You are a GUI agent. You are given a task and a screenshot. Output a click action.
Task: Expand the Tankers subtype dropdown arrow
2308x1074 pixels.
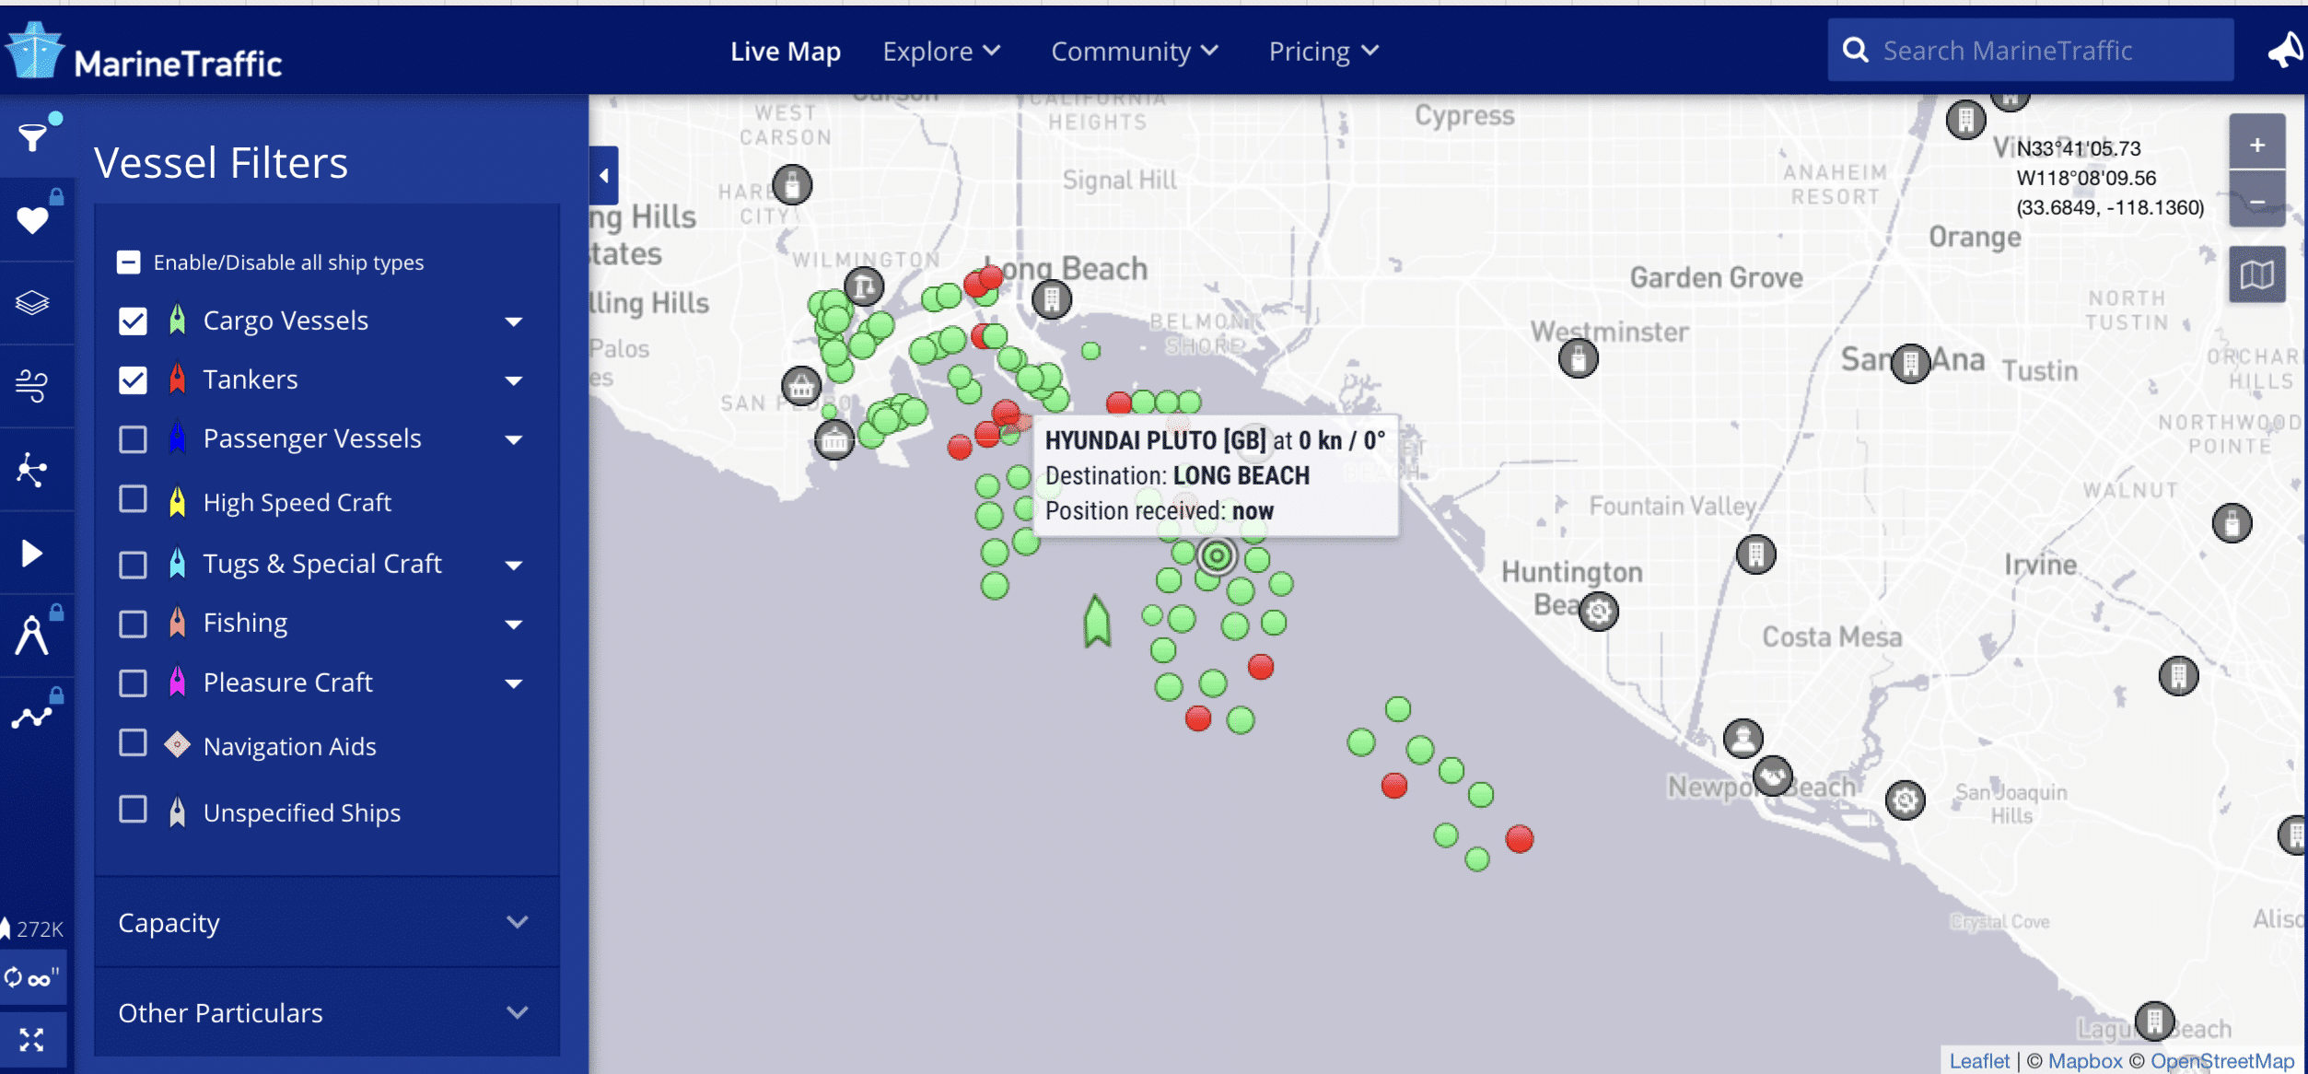pos(514,380)
